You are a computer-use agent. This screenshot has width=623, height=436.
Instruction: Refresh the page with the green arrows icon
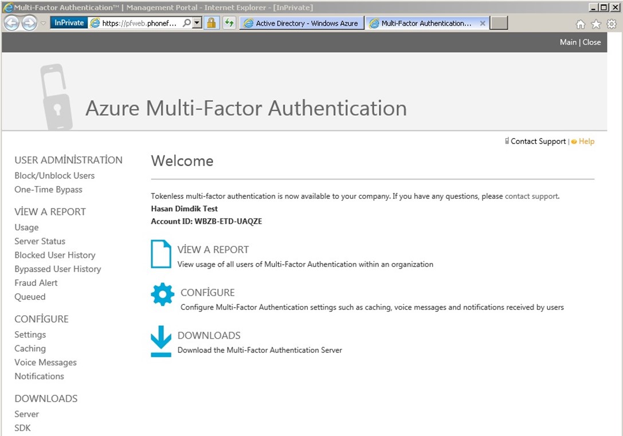(229, 23)
